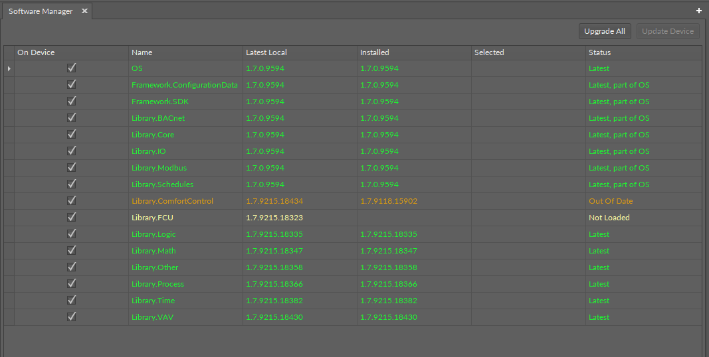Toggle the On Device checkbox for Library.Process
Viewport: 709px width, 357px height.
[72, 283]
